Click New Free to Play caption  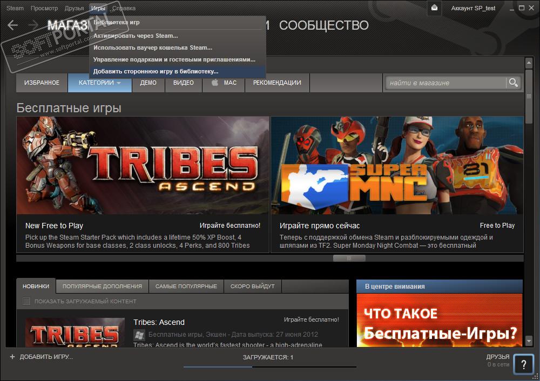[54, 226]
